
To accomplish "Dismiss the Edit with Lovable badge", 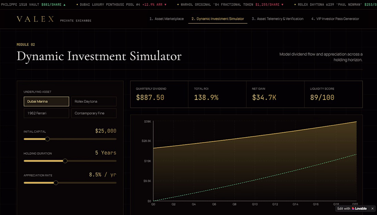I will (373, 208).
